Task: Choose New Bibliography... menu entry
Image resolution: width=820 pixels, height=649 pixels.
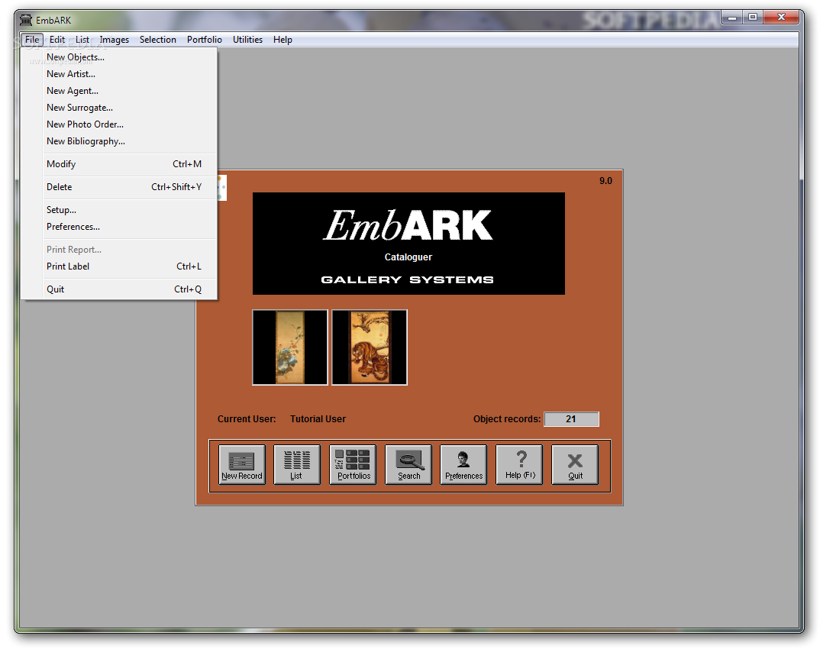Action: (x=118, y=140)
